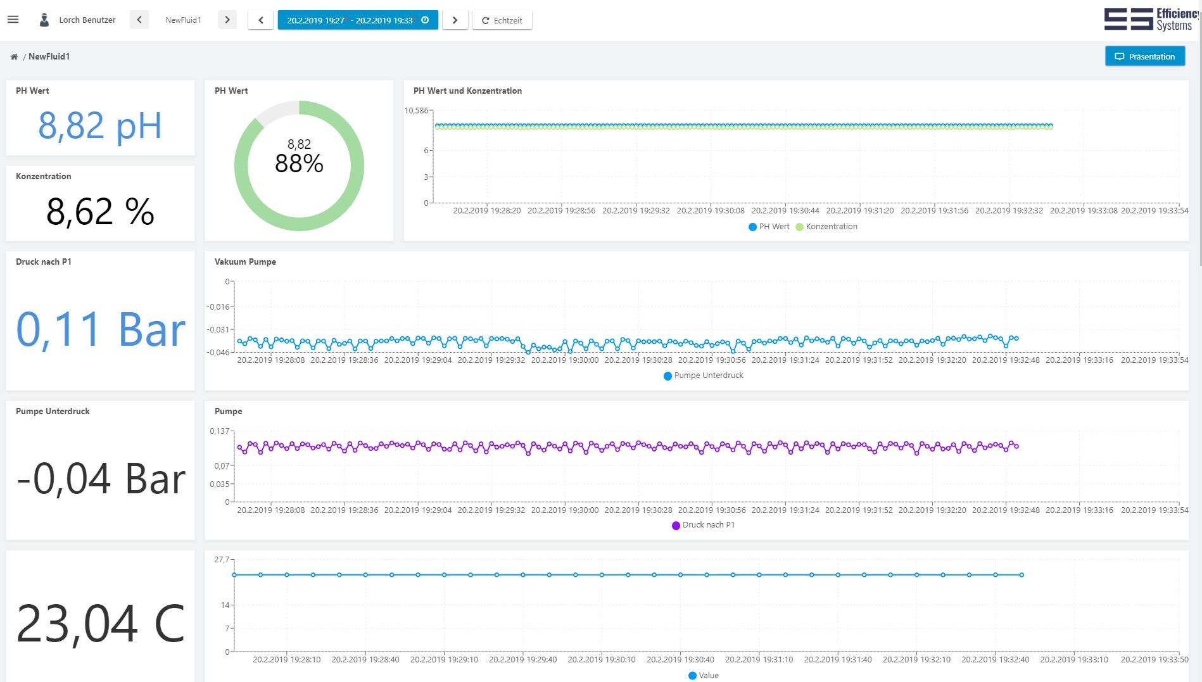Click the Konzentration card title

coord(43,176)
